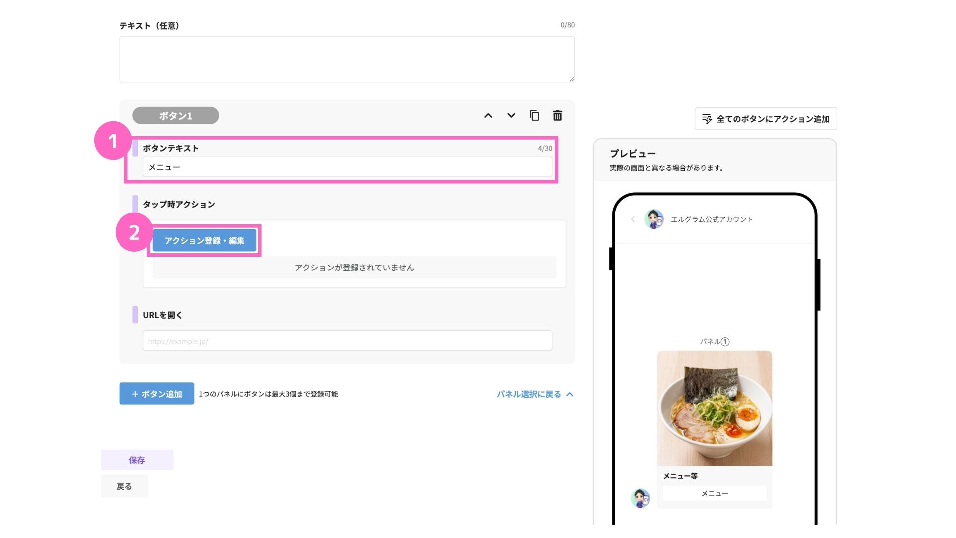
Task: Duplicate ボタン1 using the copy icon
Action: [x=534, y=116]
